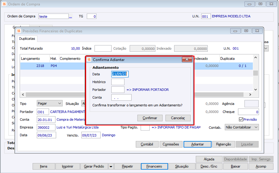279x173 pixels.
Task: Click the Cheque field
Action: [x=248, y=112]
